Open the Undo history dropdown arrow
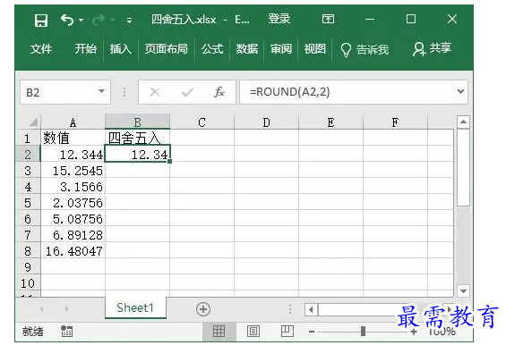Viewport: 506px width, 345px height. coord(81,21)
